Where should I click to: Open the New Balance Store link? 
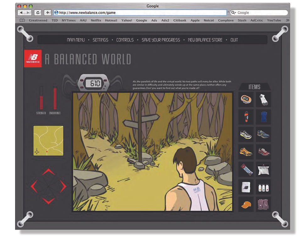pyautogui.click(x=205, y=40)
